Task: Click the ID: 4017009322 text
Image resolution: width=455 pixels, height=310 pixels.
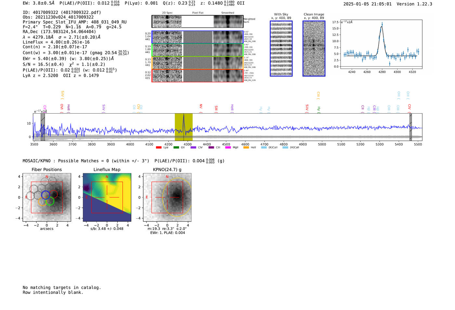Action: (x=62, y=12)
